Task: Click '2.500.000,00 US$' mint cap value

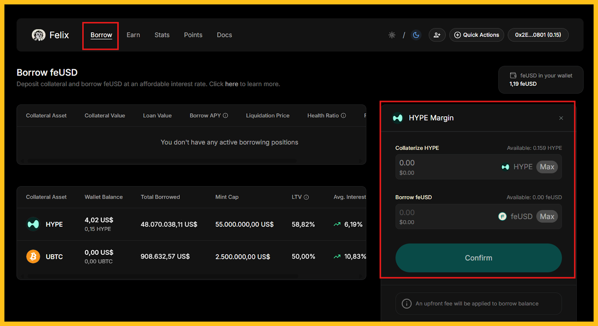Action: click(243, 257)
